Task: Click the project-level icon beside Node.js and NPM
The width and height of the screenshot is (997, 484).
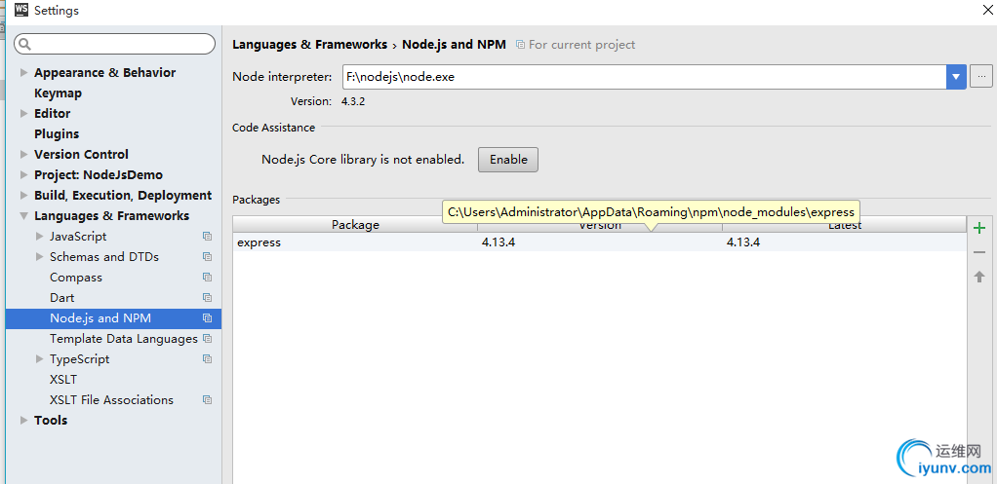Action: 207,318
